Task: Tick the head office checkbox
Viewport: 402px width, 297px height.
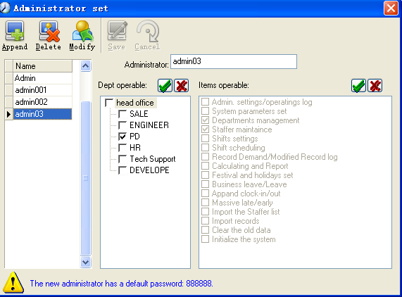Action: (x=109, y=103)
